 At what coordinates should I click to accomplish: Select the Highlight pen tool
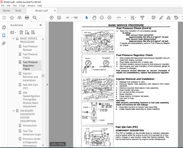(x=161, y=18)
